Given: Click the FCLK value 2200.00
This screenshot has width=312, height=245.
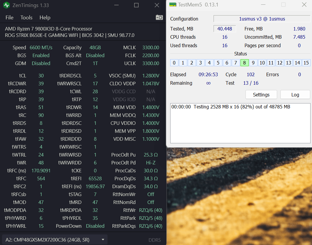Looking at the screenshot, I should point(151,55).
